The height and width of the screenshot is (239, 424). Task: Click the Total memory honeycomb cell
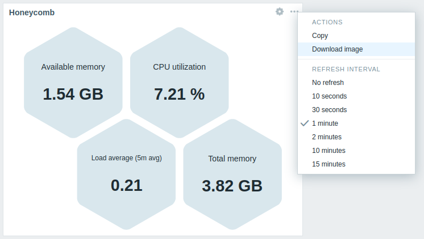[x=232, y=174]
